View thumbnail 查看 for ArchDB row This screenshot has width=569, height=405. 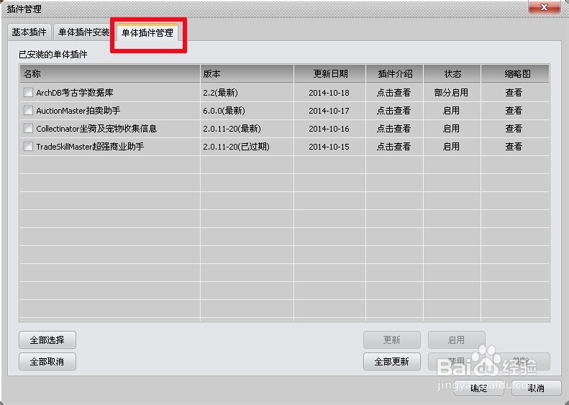pos(514,93)
